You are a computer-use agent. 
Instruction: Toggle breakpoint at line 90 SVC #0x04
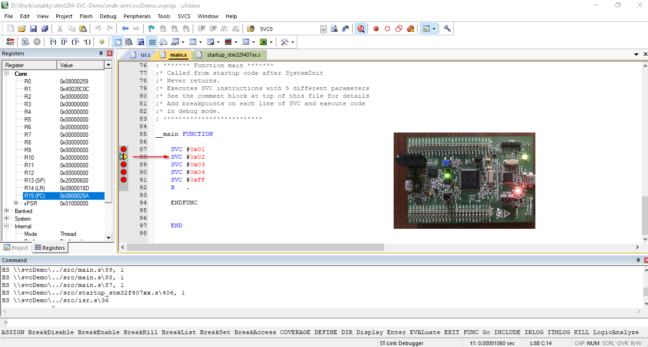pos(124,172)
